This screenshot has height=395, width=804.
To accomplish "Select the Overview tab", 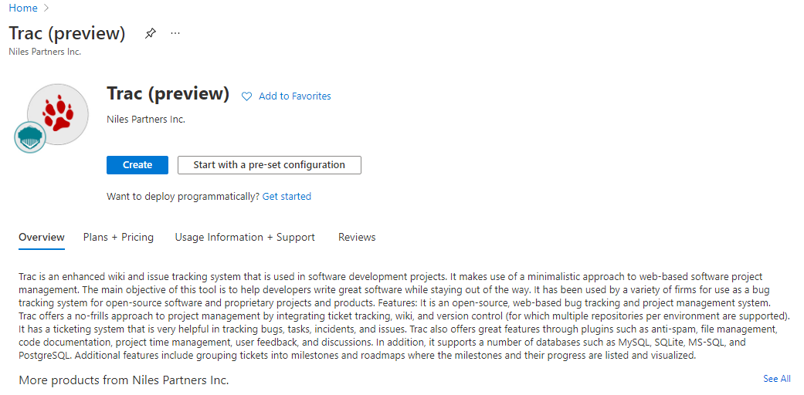I will 42,238.
